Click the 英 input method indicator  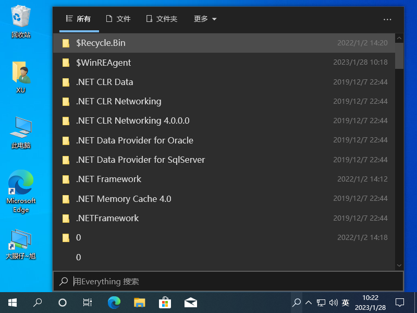[346, 303]
